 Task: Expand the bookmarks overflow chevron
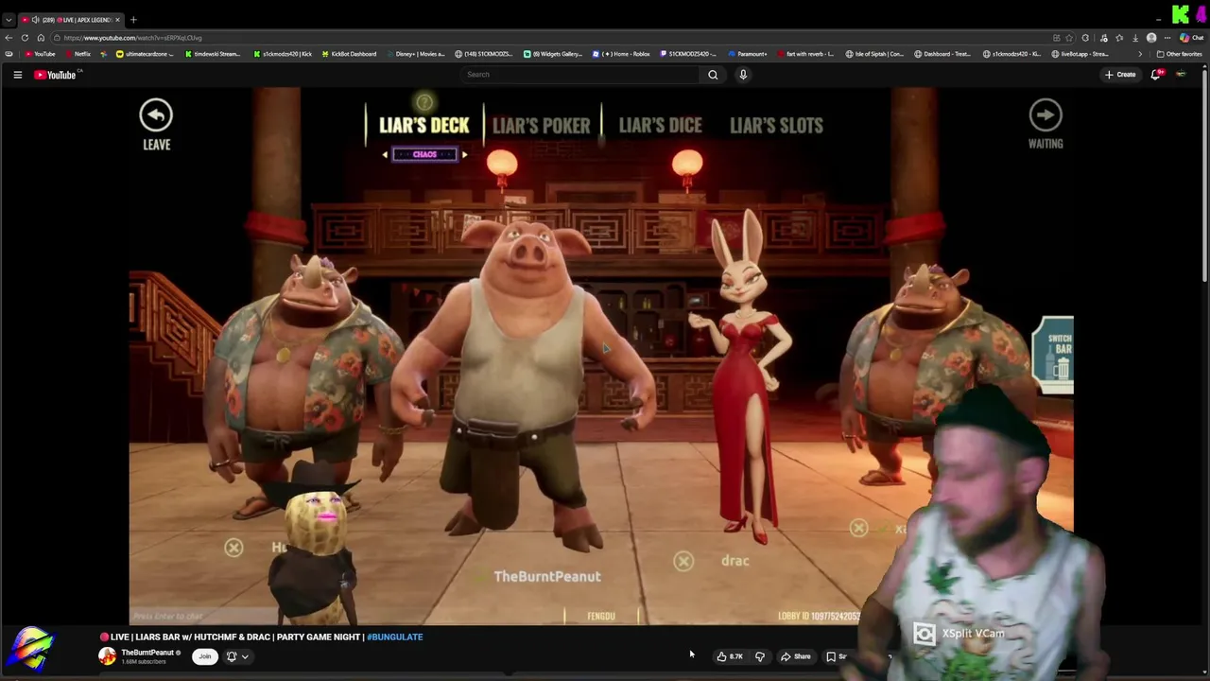pyautogui.click(x=1139, y=54)
